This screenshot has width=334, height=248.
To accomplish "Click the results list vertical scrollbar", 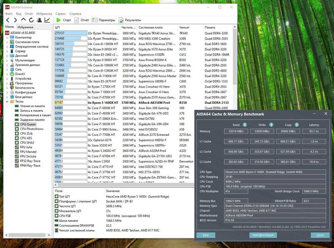I will (x=235, y=56).
